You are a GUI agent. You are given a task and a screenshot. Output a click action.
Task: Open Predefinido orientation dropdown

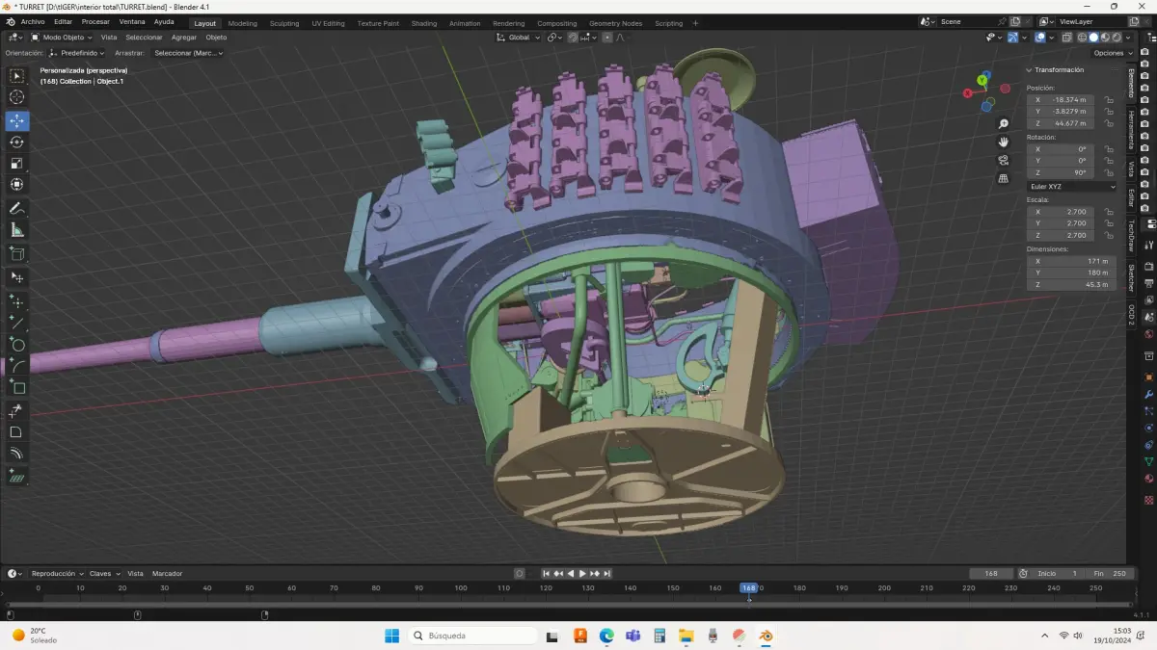coord(78,53)
